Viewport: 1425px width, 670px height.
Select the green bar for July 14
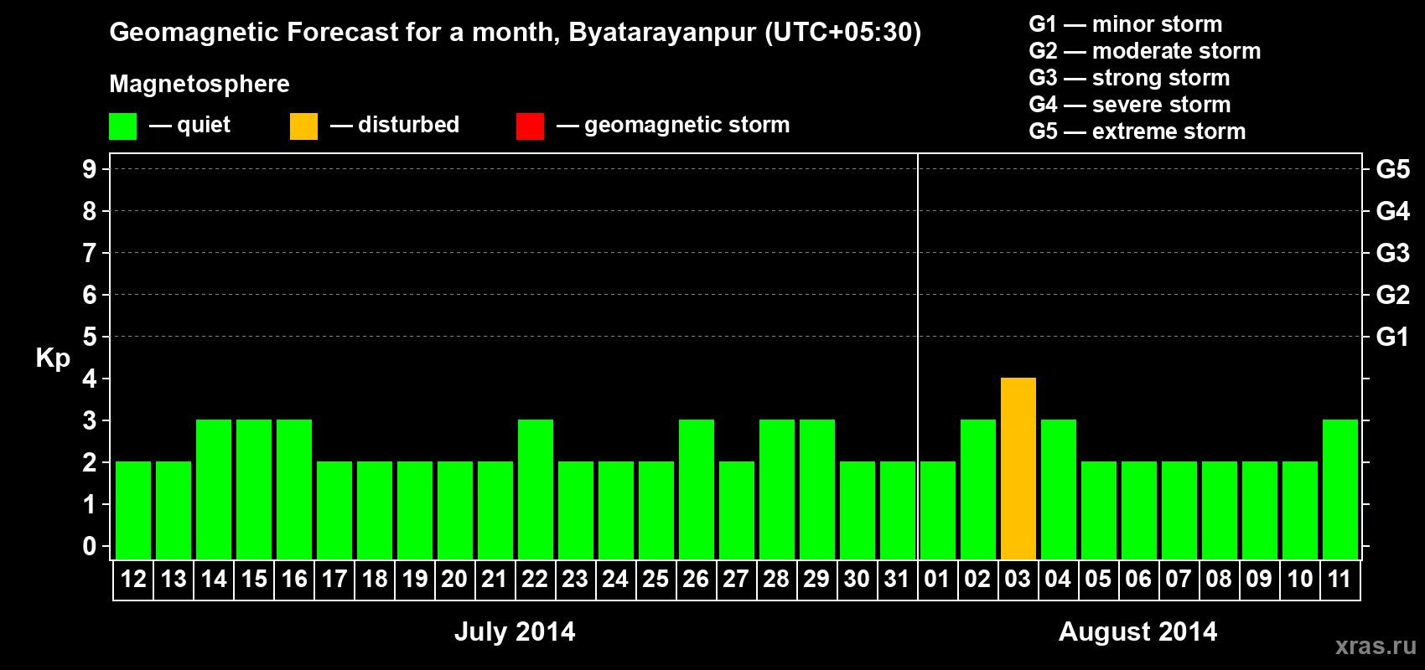pos(214,489)
